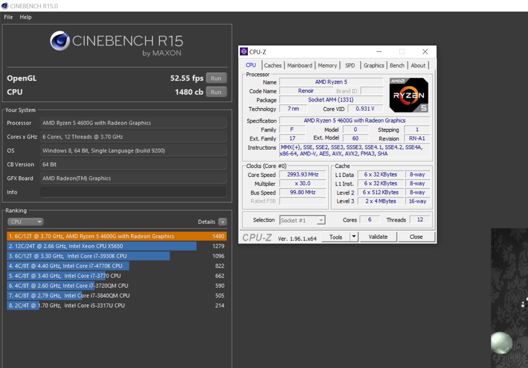Click the Package value Socket AM4 (1331)
Screen dimensions: 528x368
(331, 100)
